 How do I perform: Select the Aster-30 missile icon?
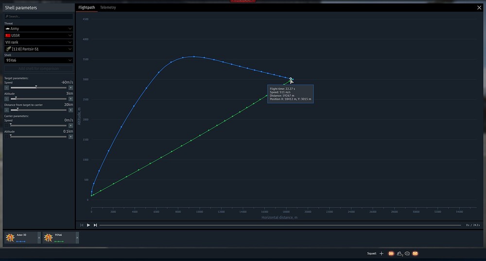(10, 238)
